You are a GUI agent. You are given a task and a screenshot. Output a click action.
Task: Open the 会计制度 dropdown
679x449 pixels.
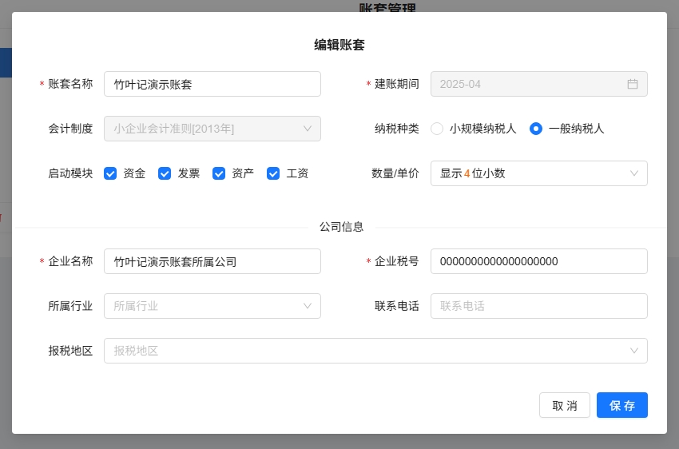coord(212,129)
